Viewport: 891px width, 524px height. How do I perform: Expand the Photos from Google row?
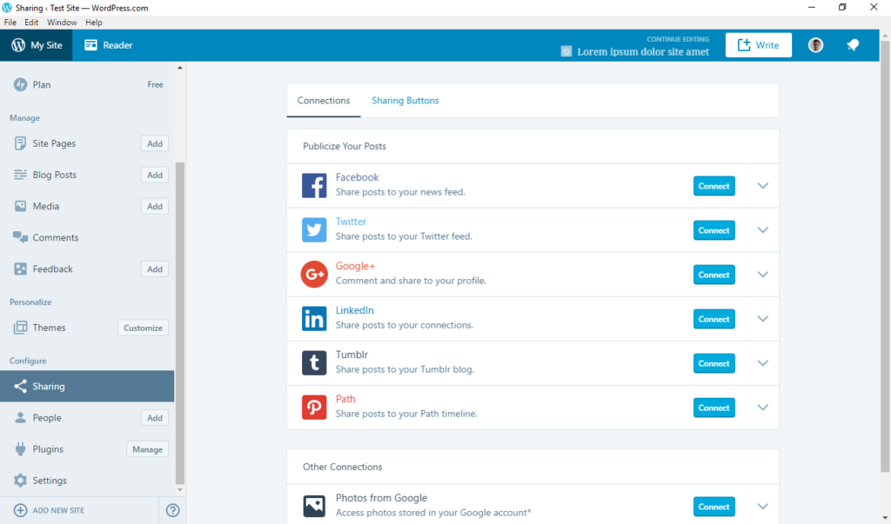click(x=762, y=506)
